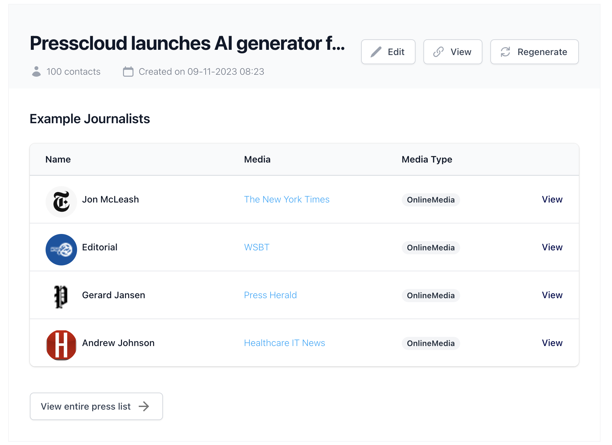This screenshot has height=445, width=612.
Task: Click the chain link icon beside View
Action: [438, 52]
